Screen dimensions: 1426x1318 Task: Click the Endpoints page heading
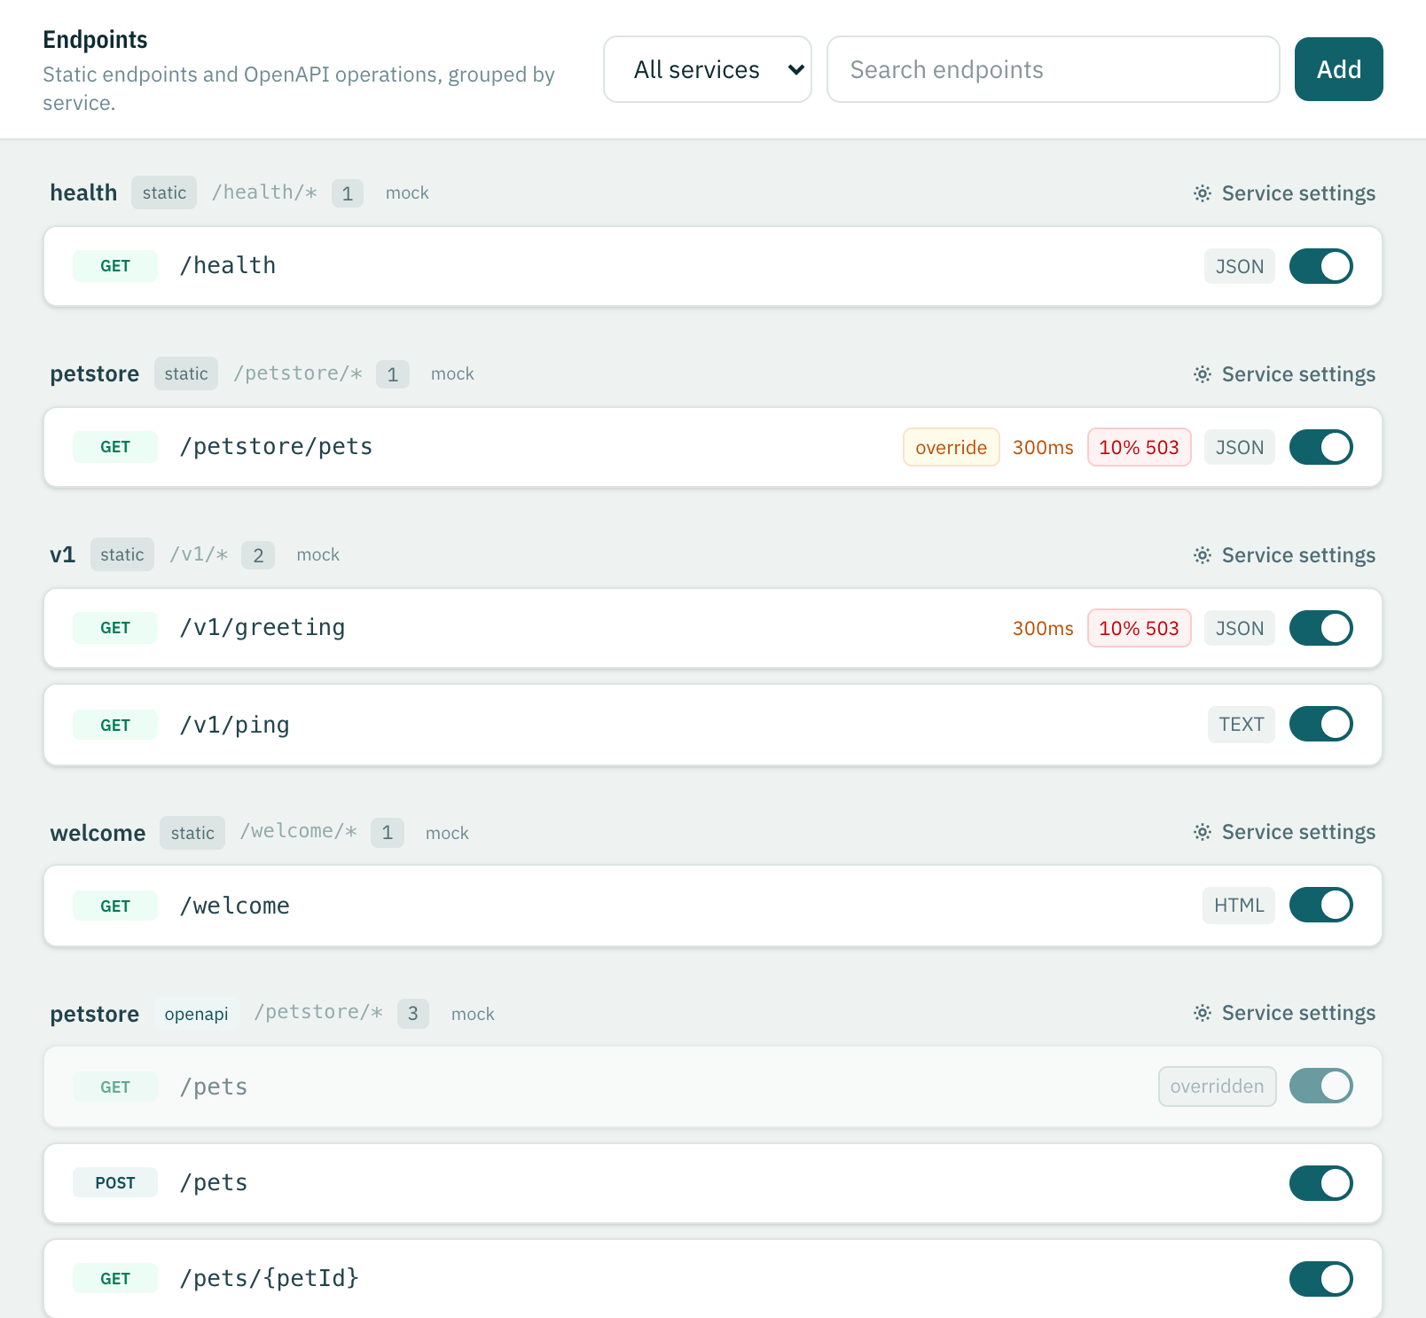pyautogui.click(x=95, y=40)
